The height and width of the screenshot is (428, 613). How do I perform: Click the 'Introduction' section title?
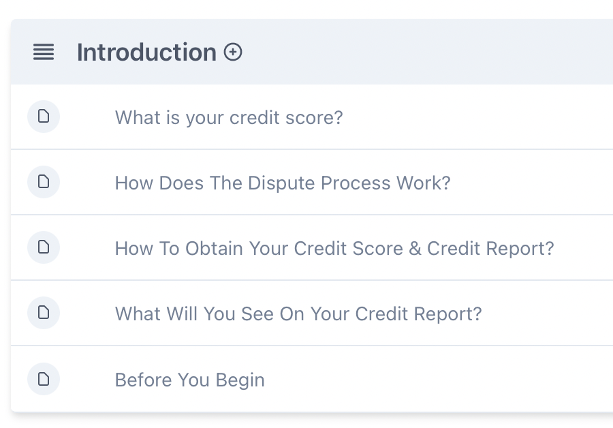pyautogui.click(x=146, y=52)
